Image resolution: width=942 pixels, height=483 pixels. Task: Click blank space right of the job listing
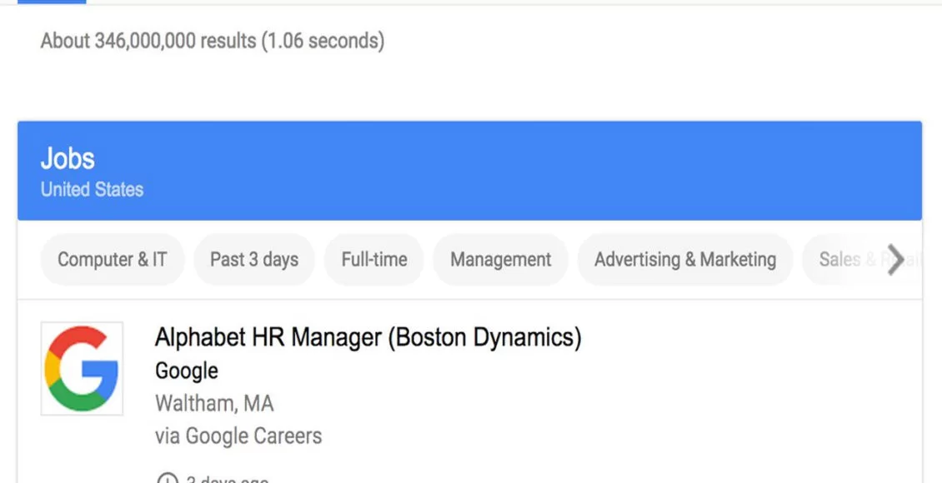(750, 391)
